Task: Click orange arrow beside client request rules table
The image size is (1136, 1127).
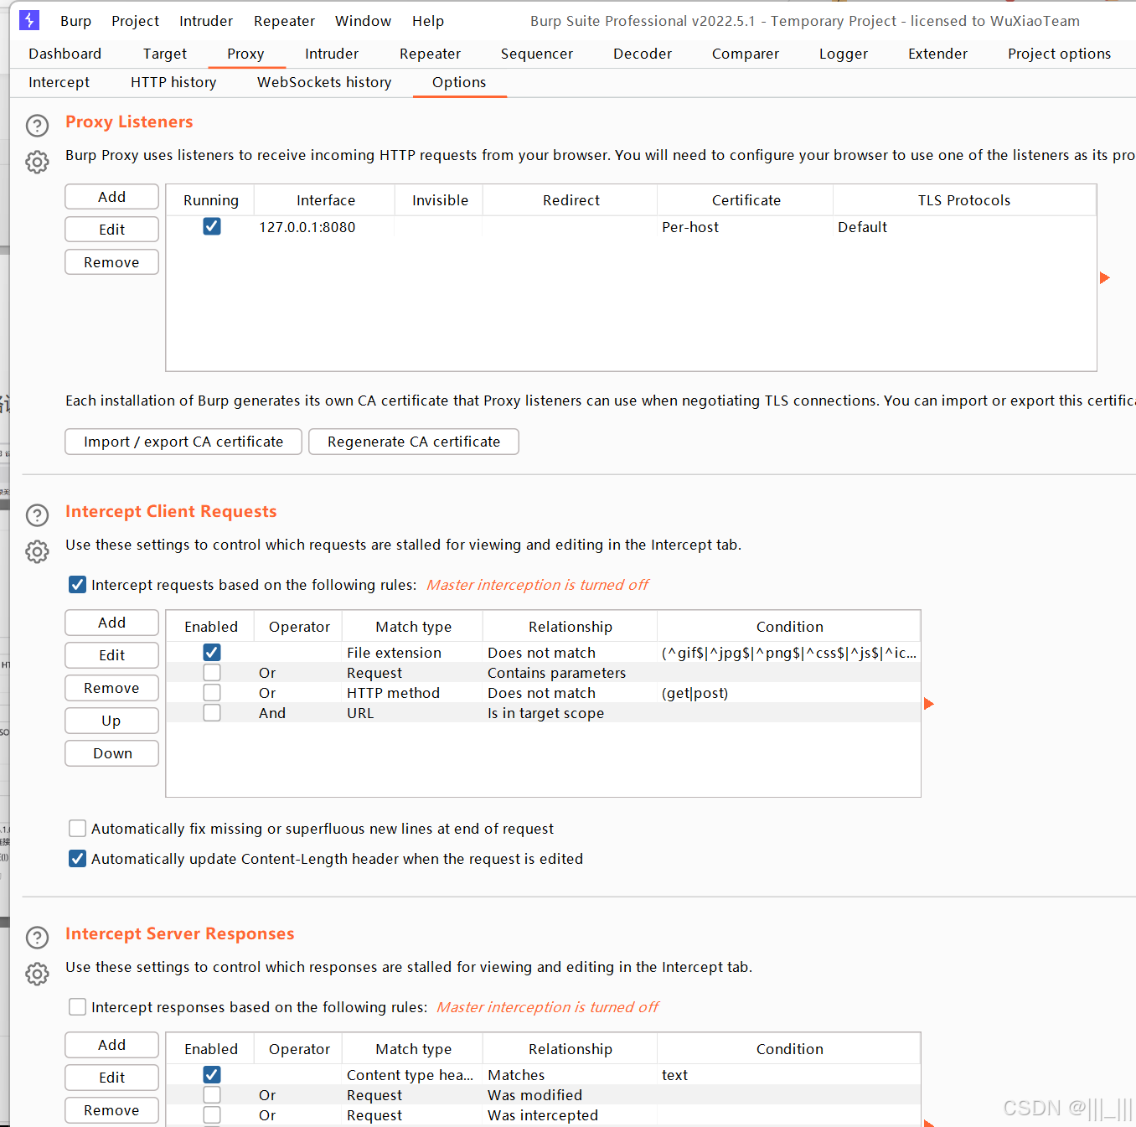Action: click(x=928, y=704)
